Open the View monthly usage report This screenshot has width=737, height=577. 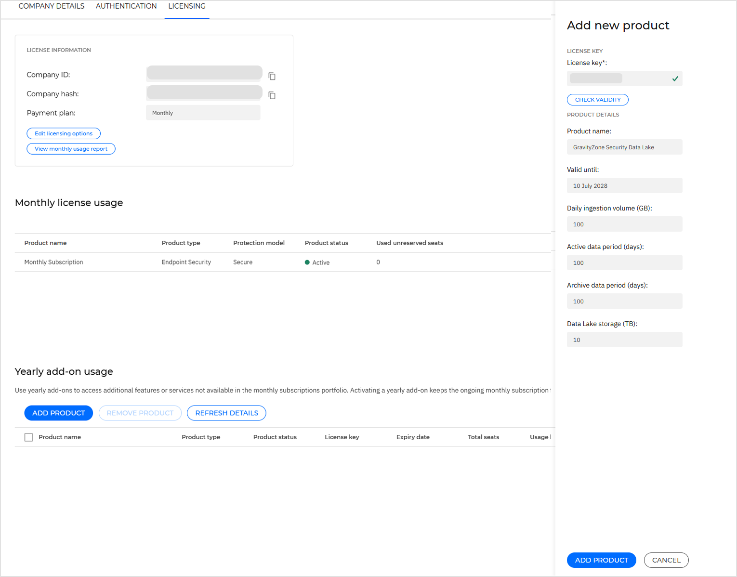point(70,149)
